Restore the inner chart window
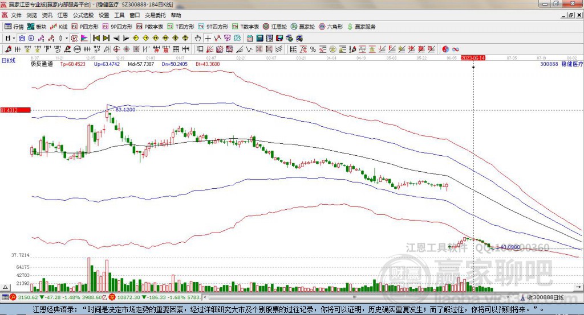Screen dimensions: 584x315 pyautogui.click(x=571, y=15)
